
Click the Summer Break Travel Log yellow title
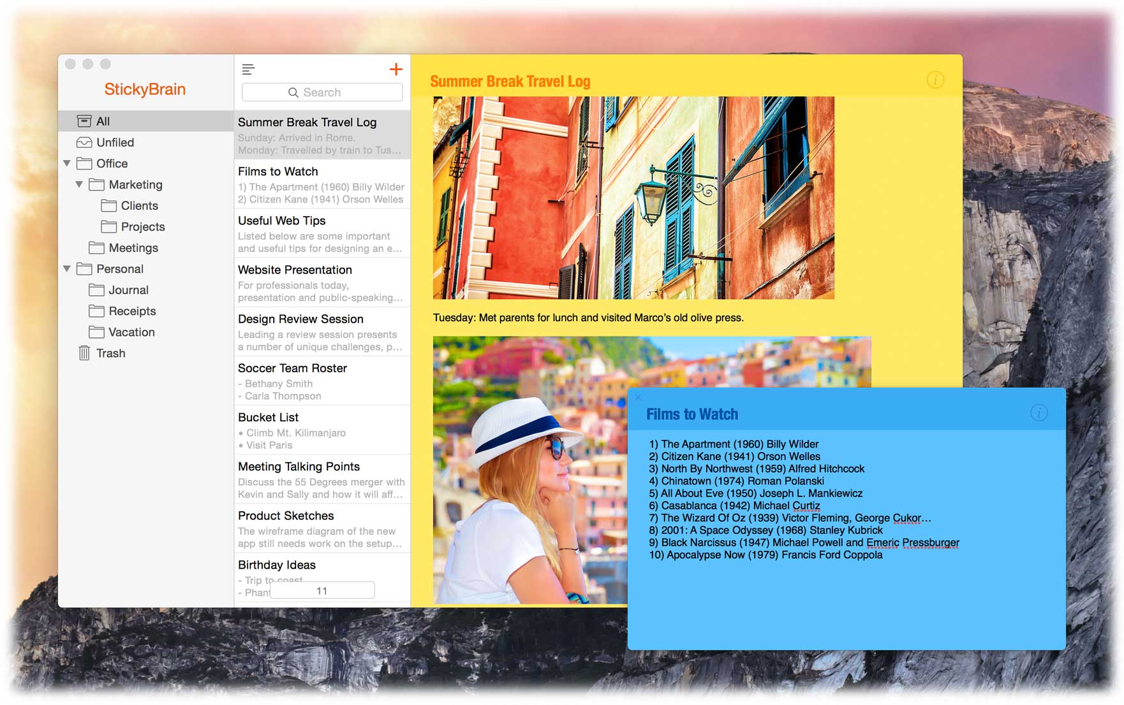510,81
